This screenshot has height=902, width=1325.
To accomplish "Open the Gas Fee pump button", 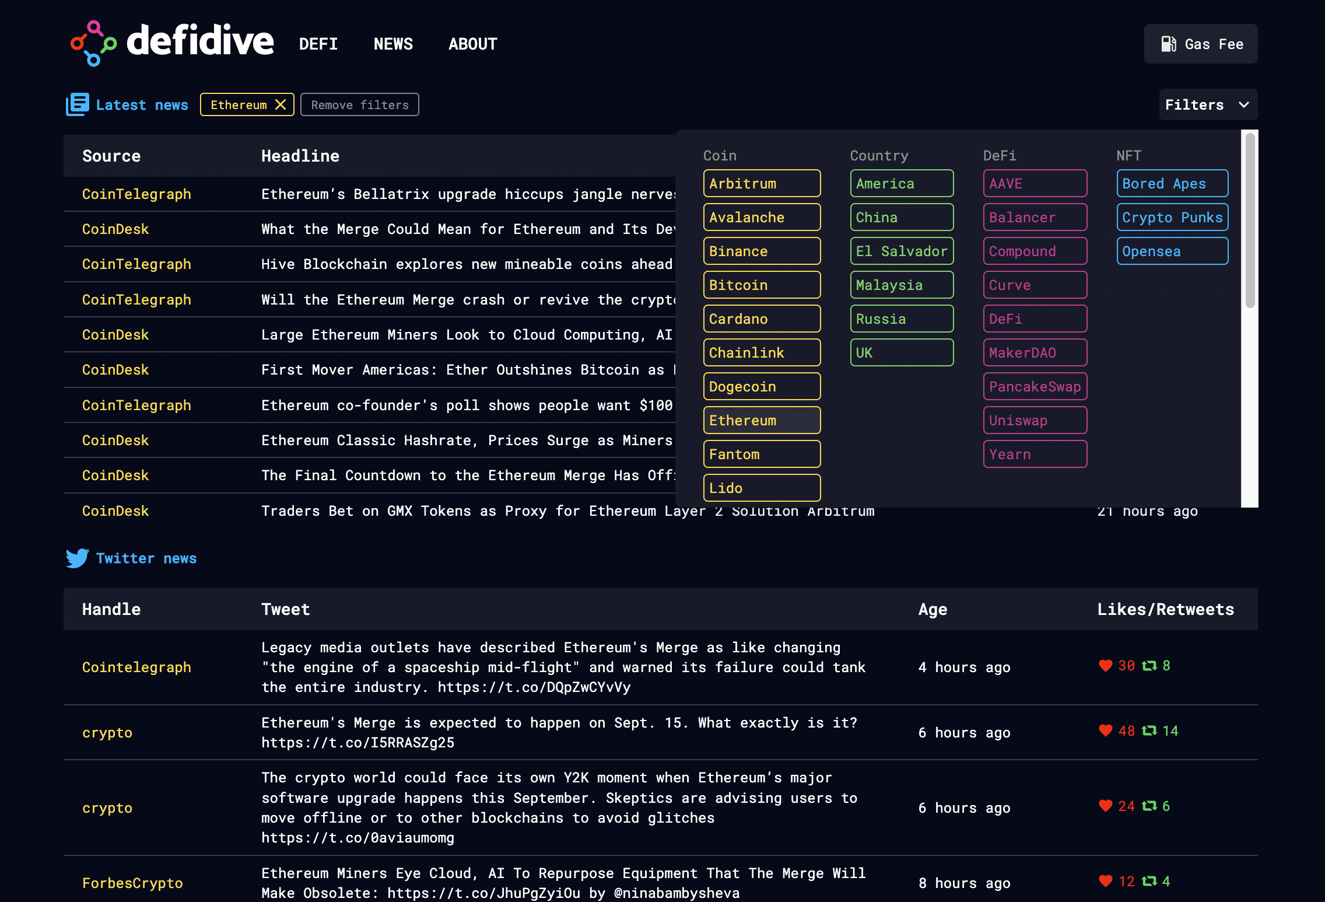I will click(x=1201, y=44).
